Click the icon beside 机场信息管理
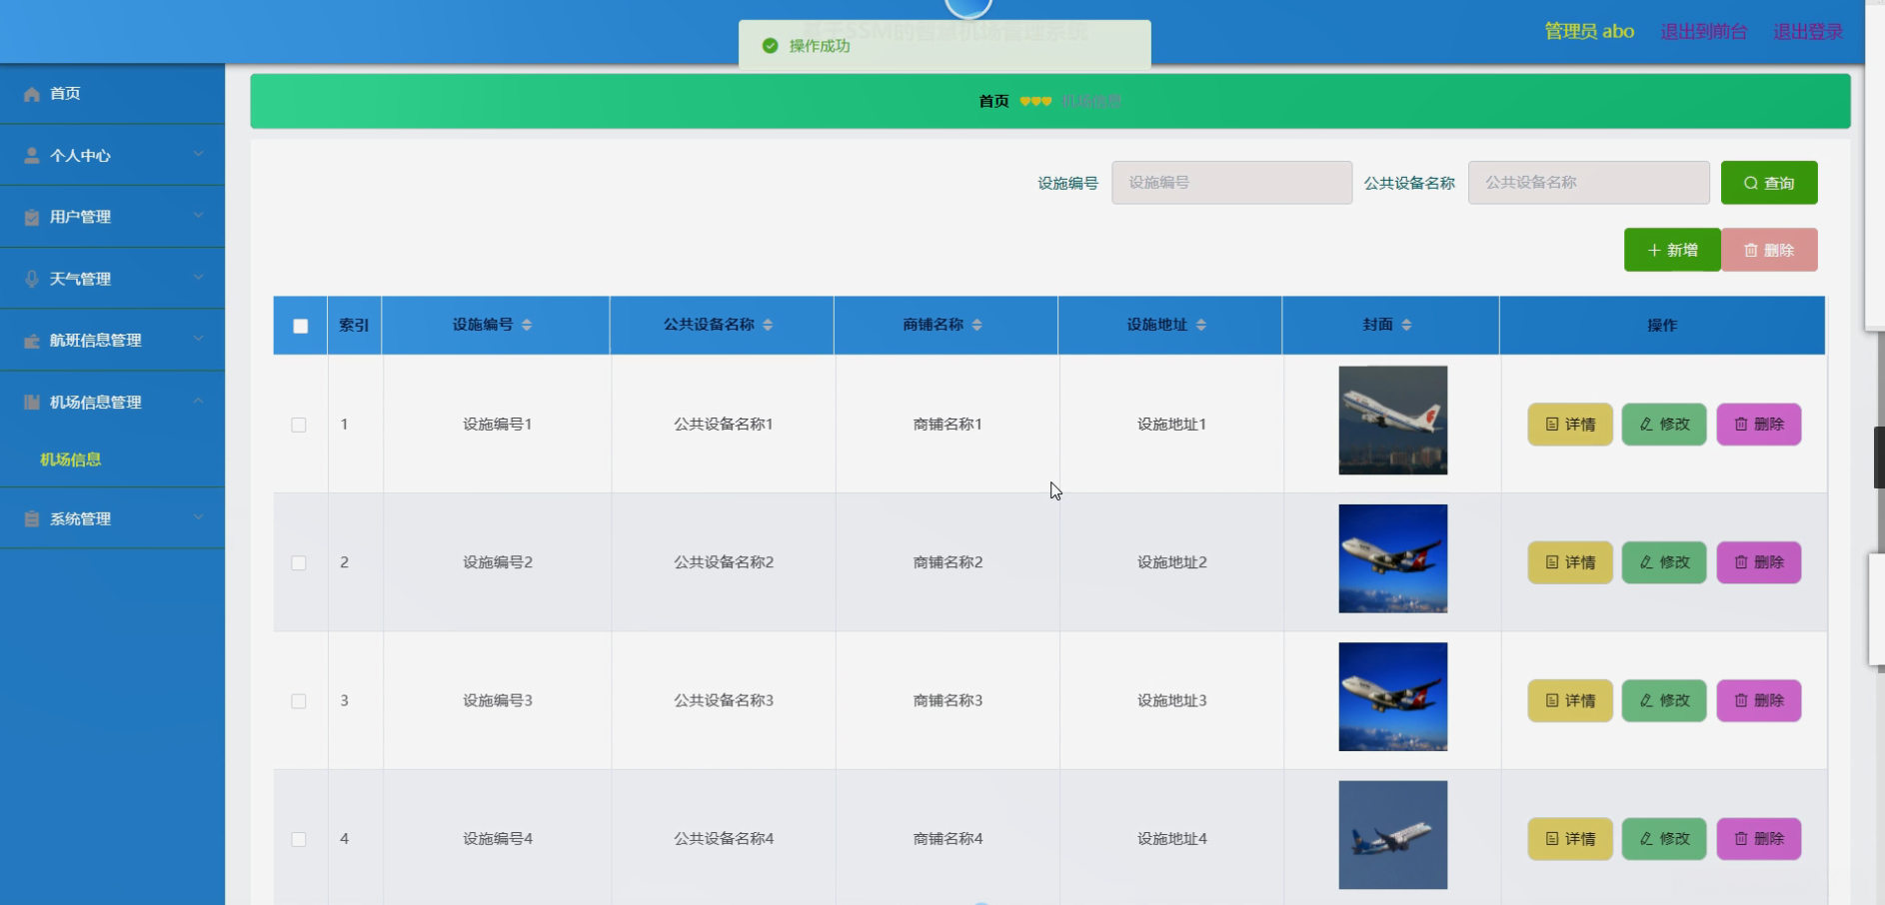The width and height of the screenshot is (1885, 905). (32, 403)
